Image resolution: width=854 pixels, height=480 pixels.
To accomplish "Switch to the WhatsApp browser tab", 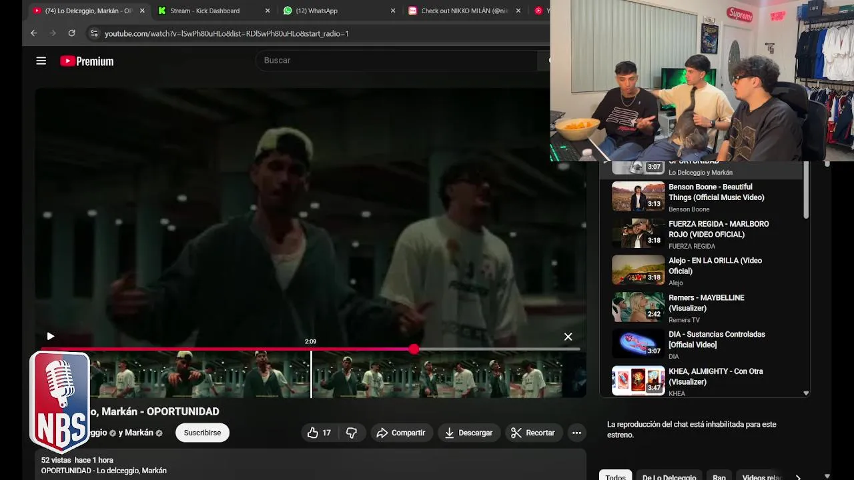I will pos(317,11).
